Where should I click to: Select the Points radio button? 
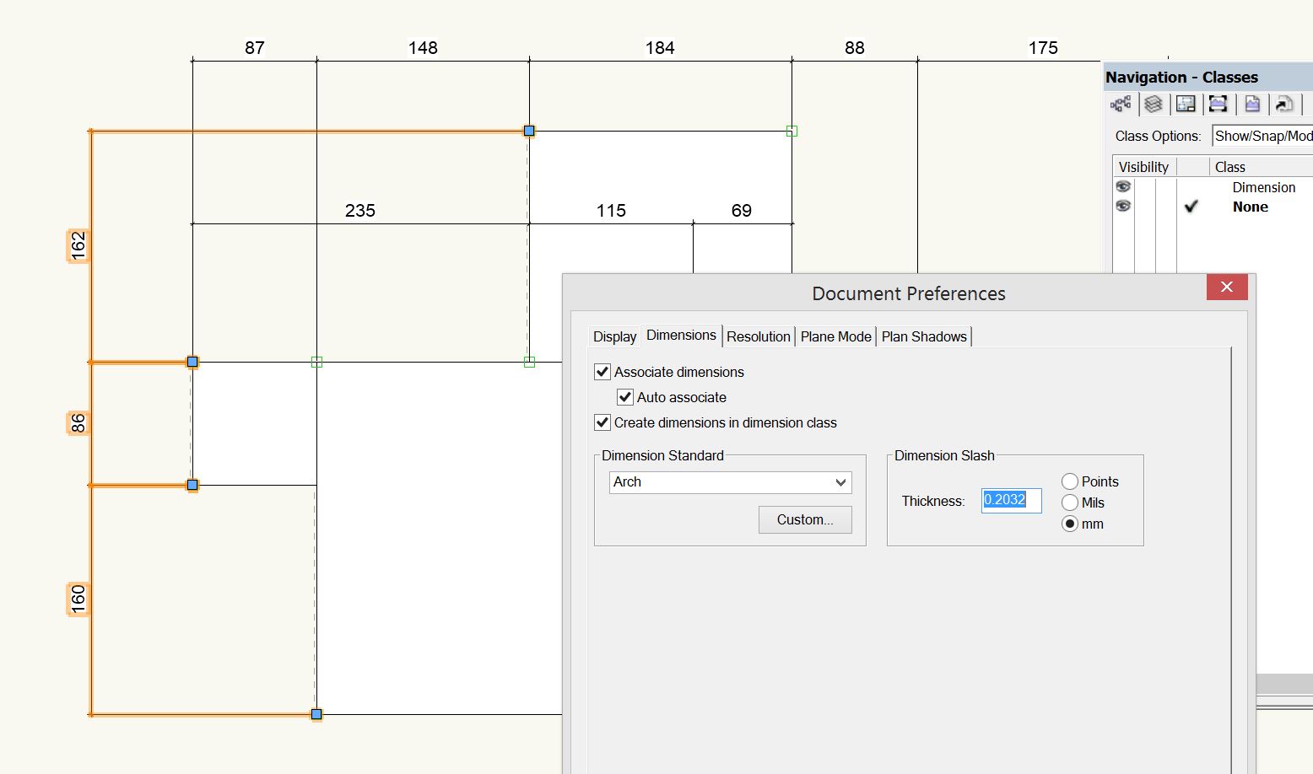(1069, 481)
